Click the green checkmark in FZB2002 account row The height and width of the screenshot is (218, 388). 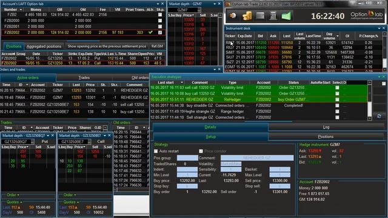tap(150, 32)
